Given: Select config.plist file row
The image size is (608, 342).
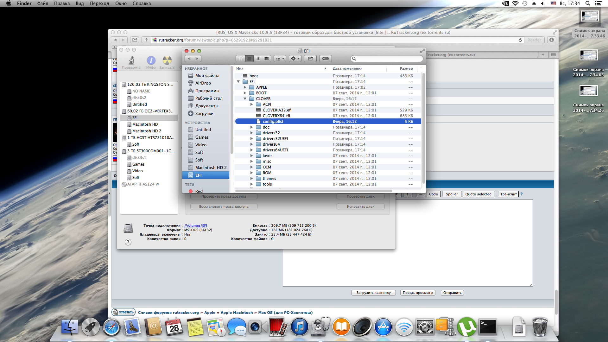Looking at the screenshot, I should pyautogui.click(x=328, y=122).
